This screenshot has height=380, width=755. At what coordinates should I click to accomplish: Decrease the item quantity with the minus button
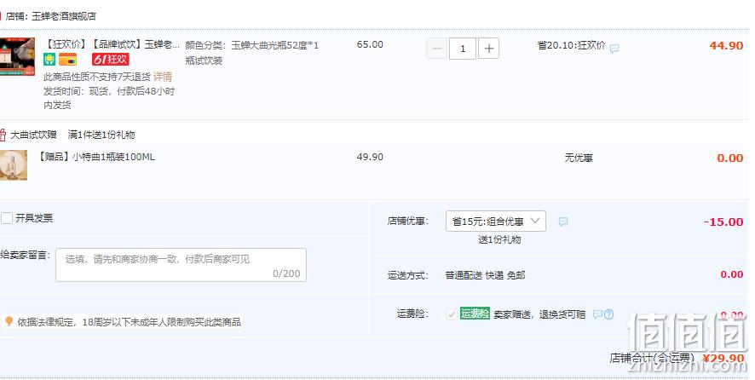tap(437, 49)
